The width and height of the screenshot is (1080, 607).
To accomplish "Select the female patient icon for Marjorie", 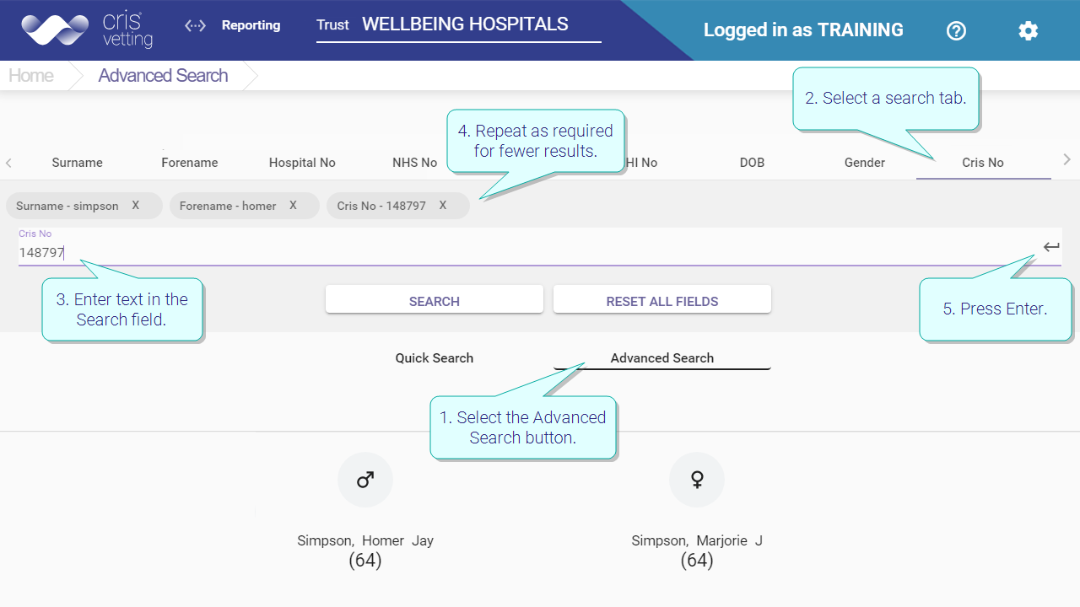I will (x=697, y=481).
